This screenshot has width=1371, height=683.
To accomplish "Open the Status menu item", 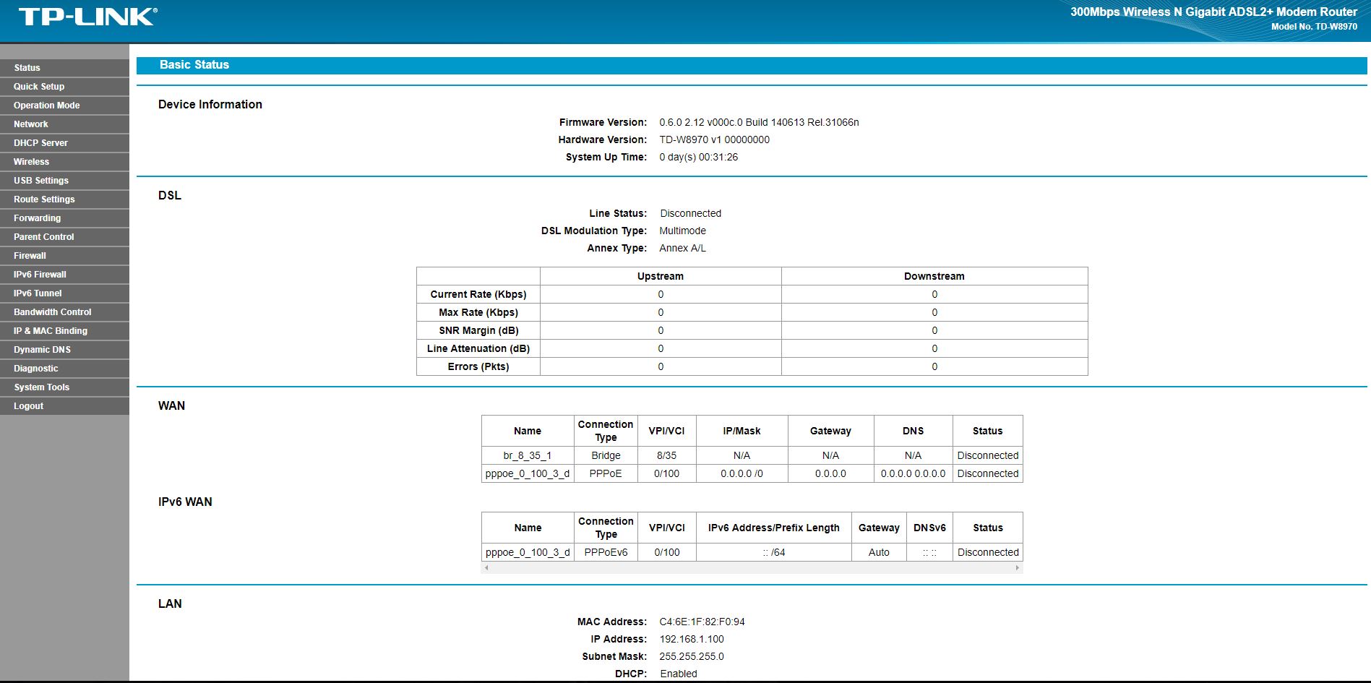I will point(64,67).
